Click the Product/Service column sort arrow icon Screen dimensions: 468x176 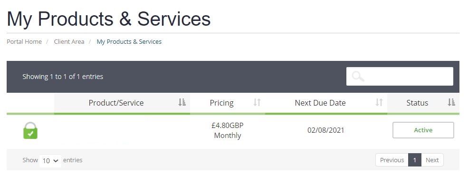tap(182, 102)
